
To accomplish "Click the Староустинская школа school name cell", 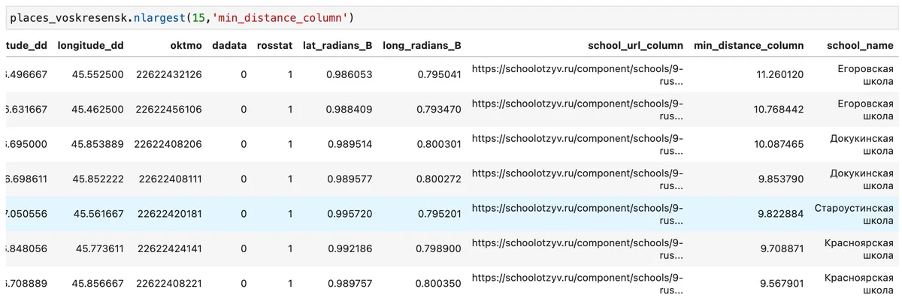I will (854, 214).
